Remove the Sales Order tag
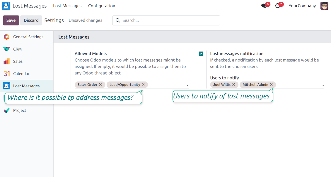 coord(100,84)
